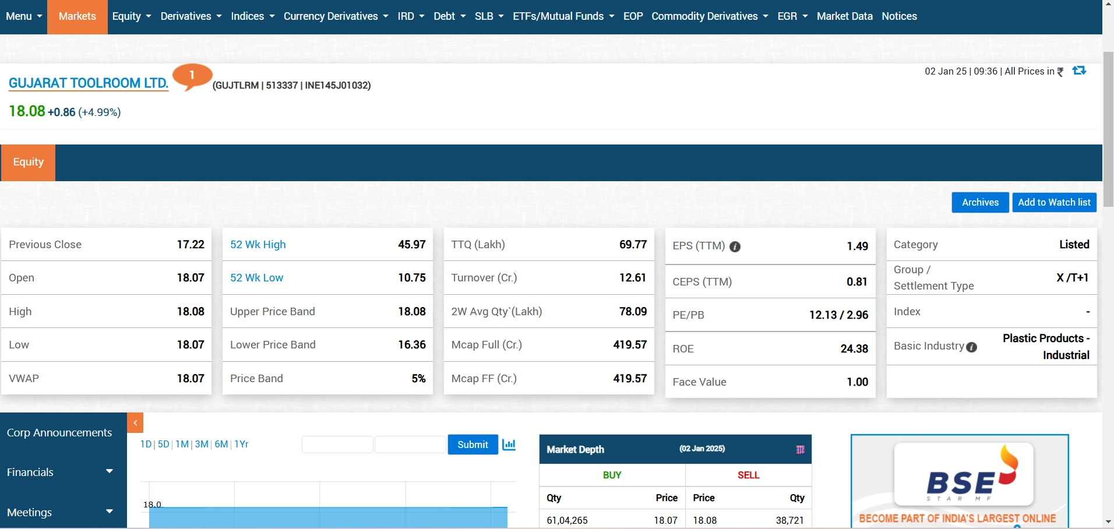Open the Equity dropdown in the navbar
This screenshot has height=529, width=1114.
pos(132,16)
